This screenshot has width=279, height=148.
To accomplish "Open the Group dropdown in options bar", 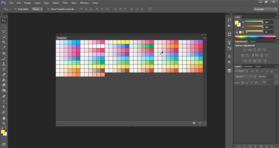I will tap(38, 9).
